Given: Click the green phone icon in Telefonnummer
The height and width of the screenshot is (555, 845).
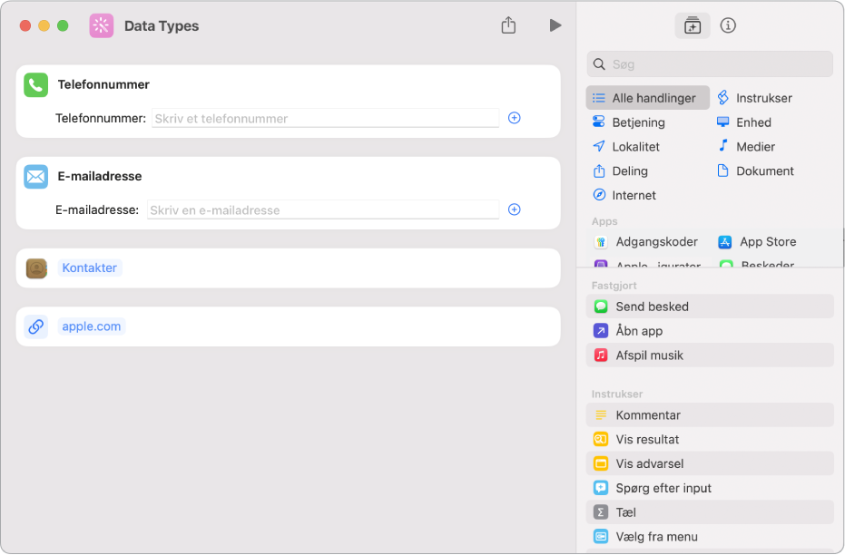Looking at the screenshot, I should [x=36, y=85].
